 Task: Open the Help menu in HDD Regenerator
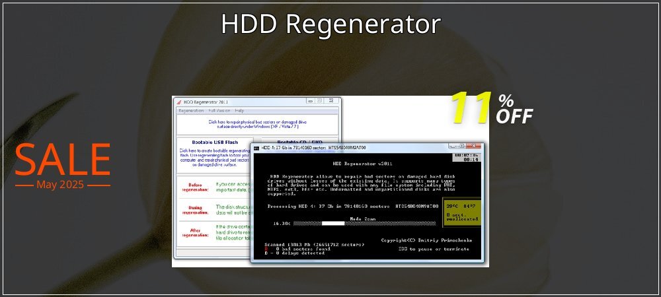[x=239, y=111]
